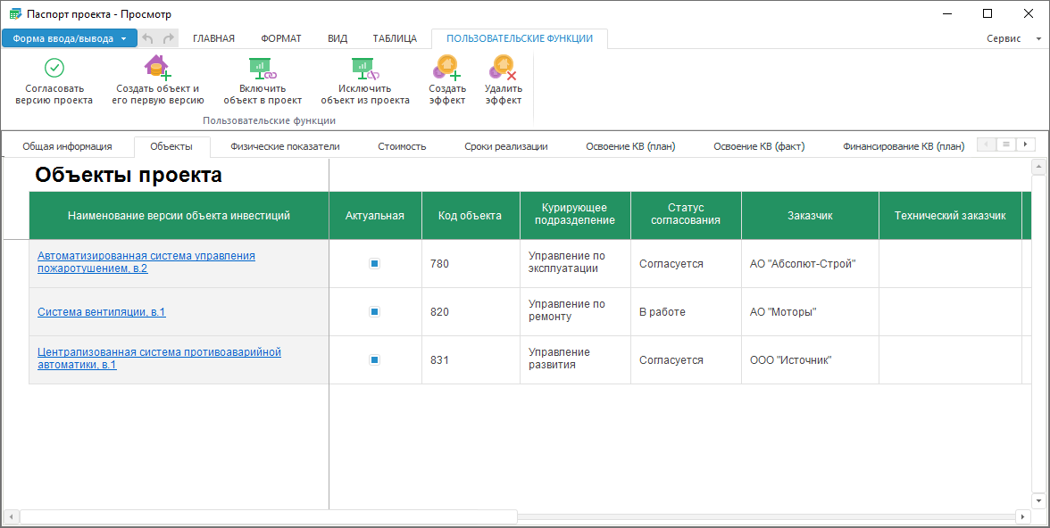
Task: Toggle Актуальная checkbox for object 831
Action: 375,360
